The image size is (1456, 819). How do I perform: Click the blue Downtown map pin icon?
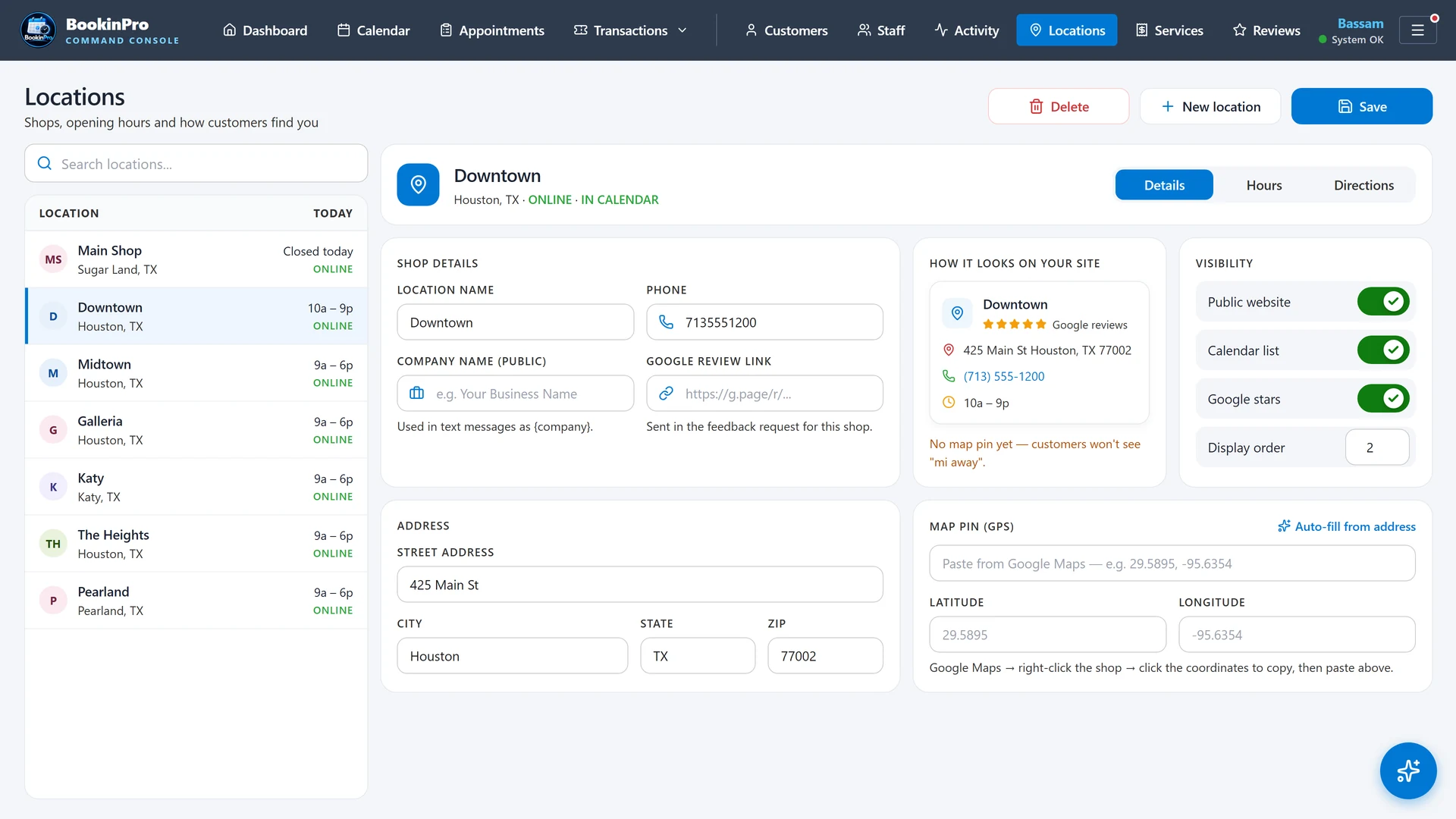coord(418,184)
